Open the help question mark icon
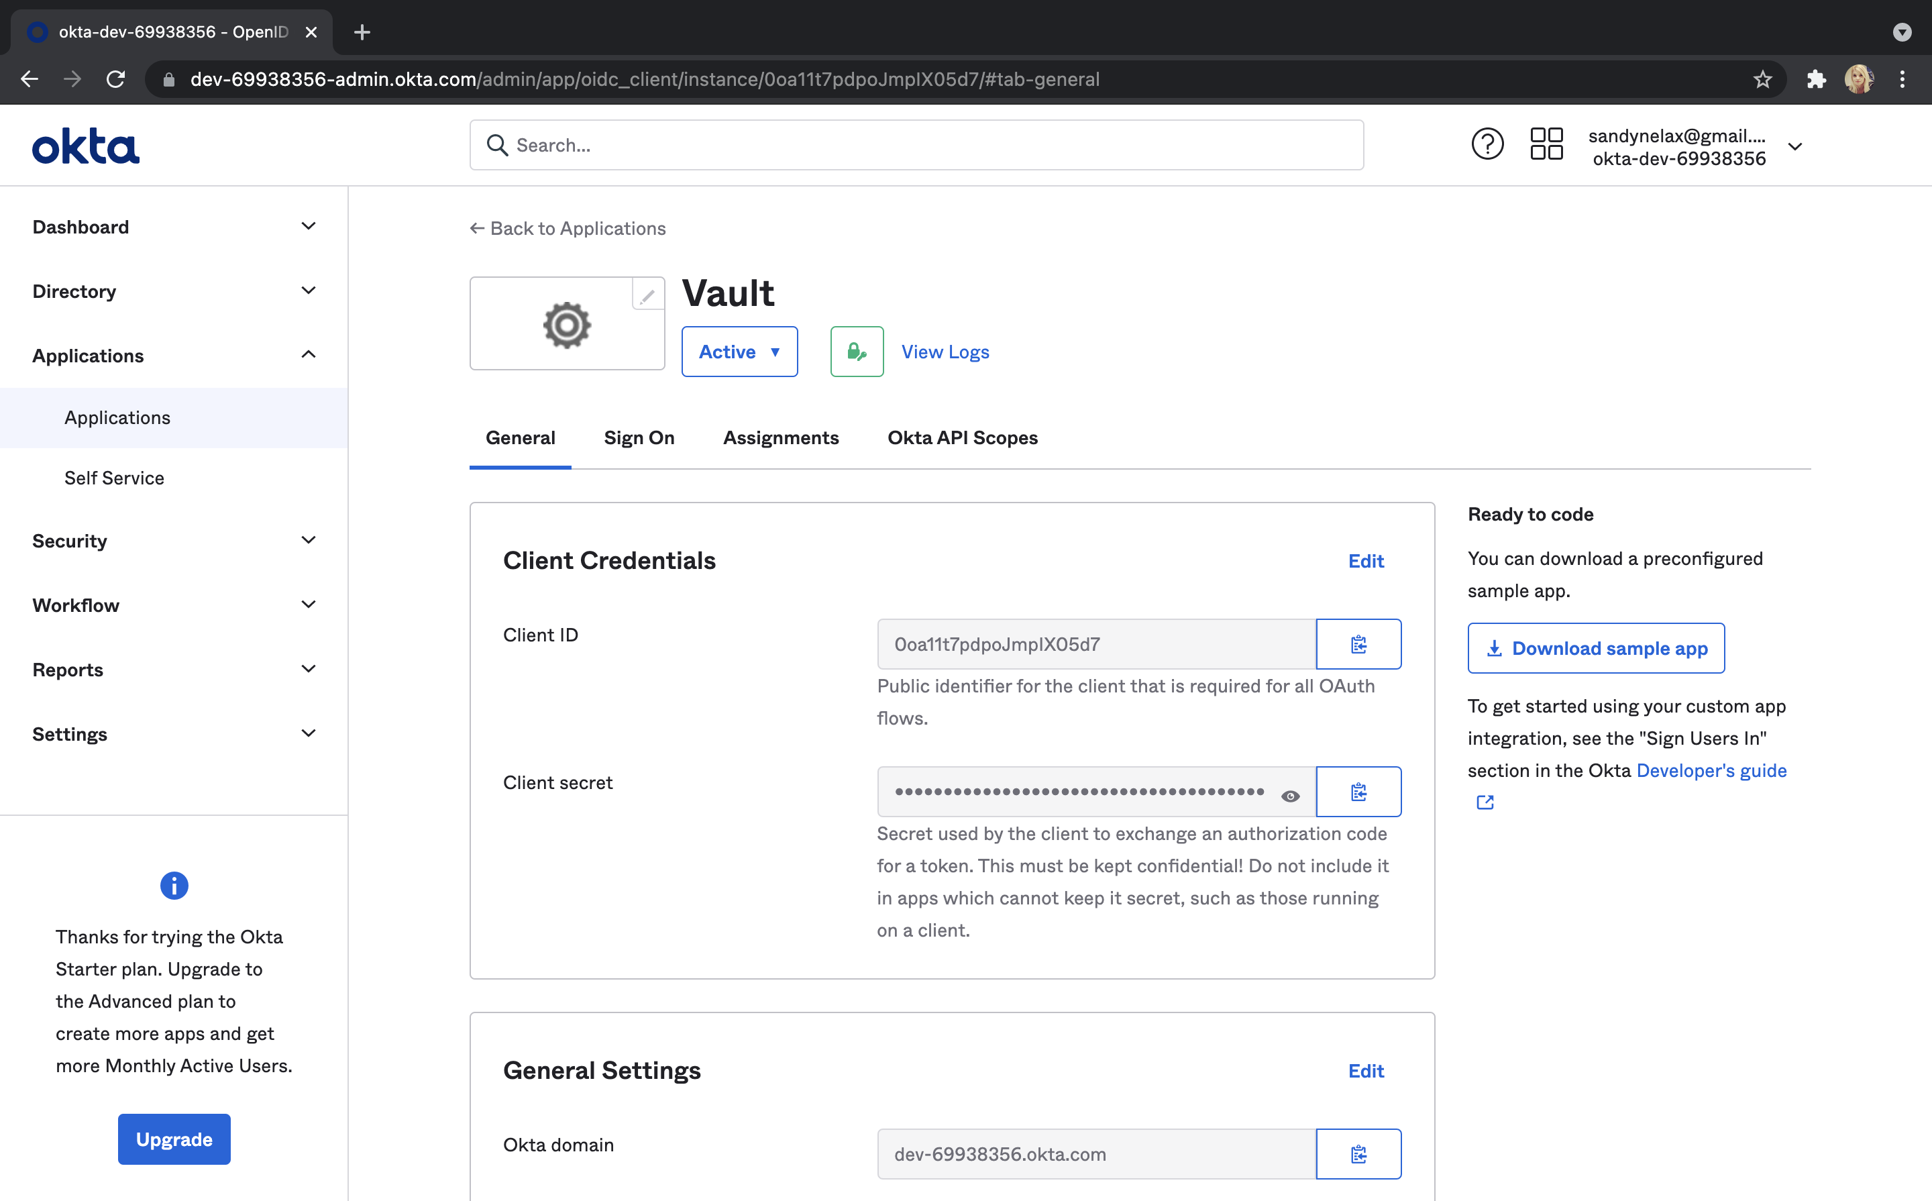The width and height of the screenshot is (1932, 1201). click(1487, 146)
